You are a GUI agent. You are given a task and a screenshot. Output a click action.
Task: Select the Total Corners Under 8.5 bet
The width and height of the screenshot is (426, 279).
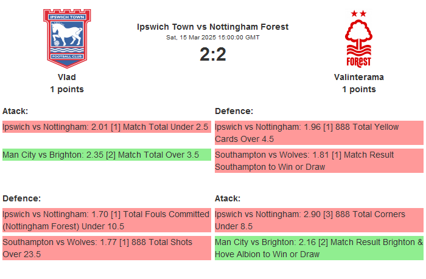(318, 220)
